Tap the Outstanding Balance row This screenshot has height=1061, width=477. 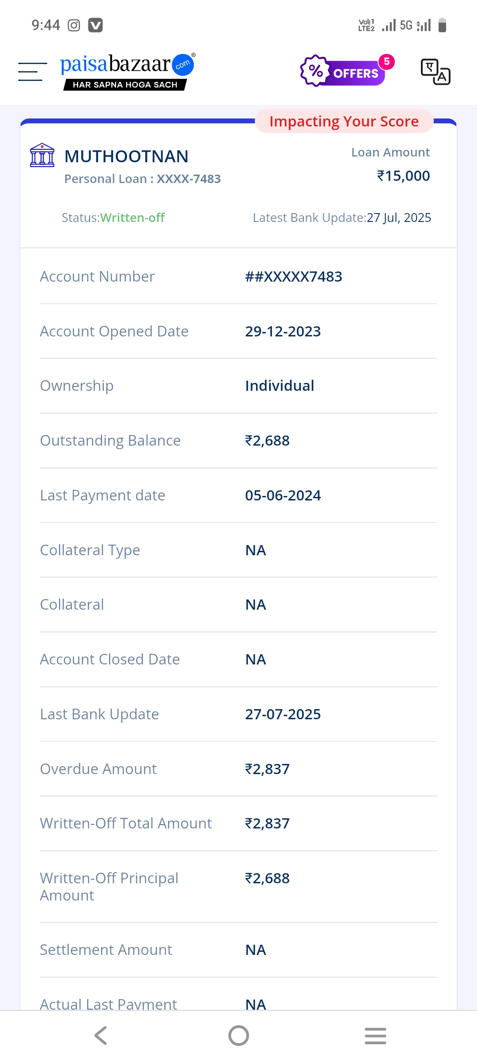[238, 441]
